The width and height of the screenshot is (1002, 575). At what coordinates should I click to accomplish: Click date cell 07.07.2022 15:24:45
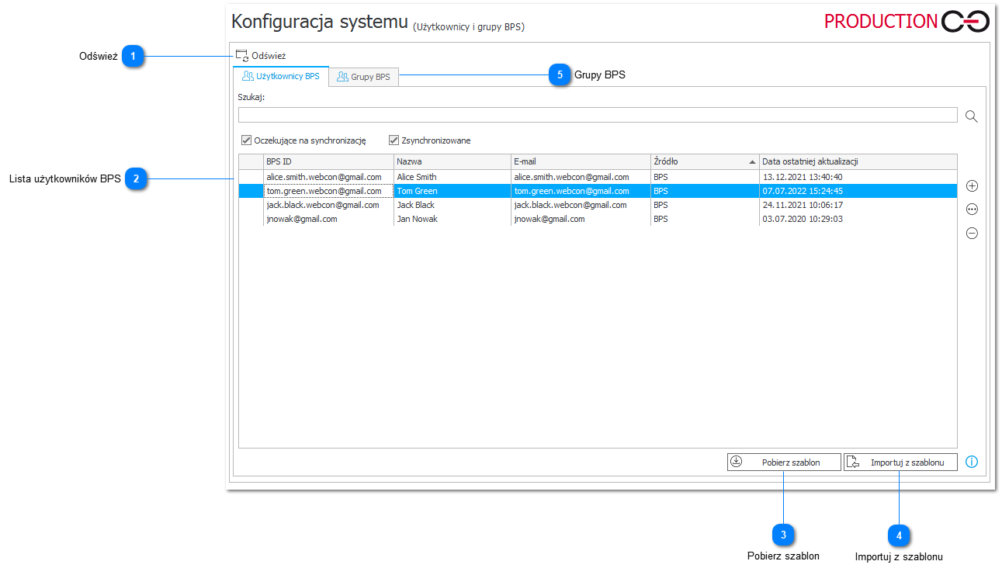click(858, 191)
